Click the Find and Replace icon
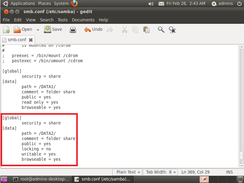 172,29
